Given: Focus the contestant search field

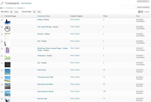Looking at the screenshot, I should coord(128,7).
